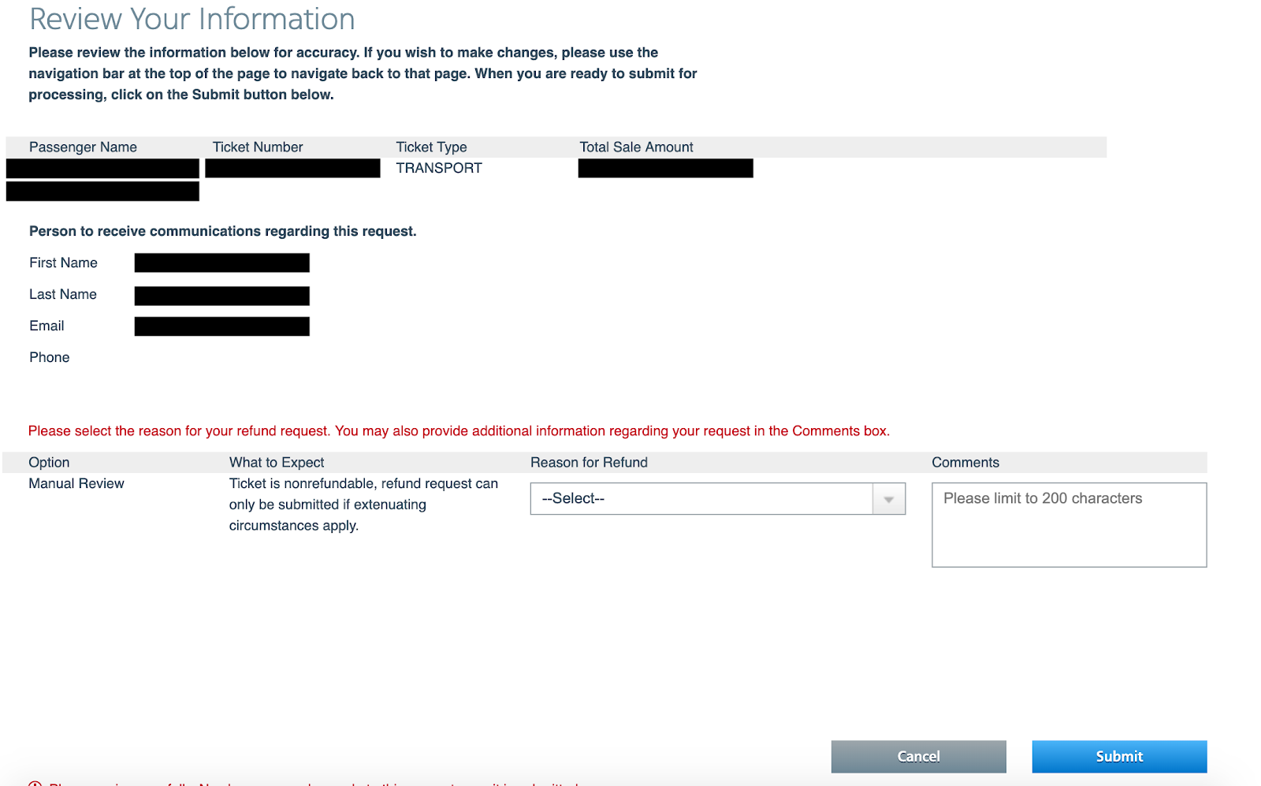Click the redacted Email value field
This screenshot has height=786, width=1261.
pyautogui.click(x=221, y=326)
